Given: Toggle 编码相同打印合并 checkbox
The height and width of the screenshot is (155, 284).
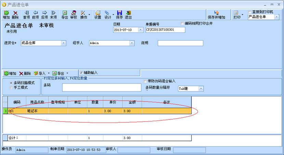Looking at the screenshot, I should [182, 23].
